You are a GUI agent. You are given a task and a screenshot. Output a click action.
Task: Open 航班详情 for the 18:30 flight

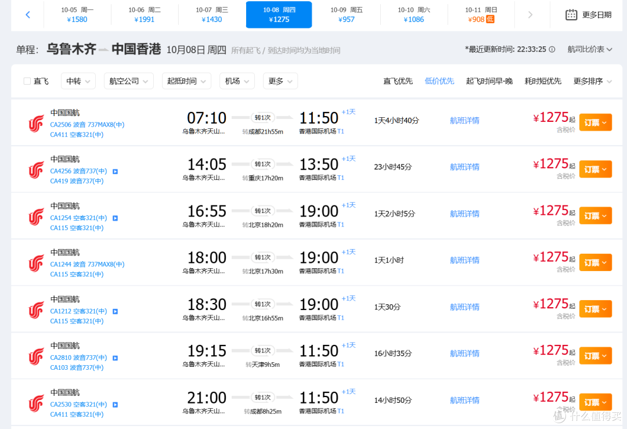point(464,307)
